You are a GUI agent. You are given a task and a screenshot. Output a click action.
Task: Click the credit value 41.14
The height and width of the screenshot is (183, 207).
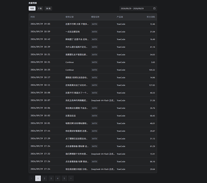(153, 47)
